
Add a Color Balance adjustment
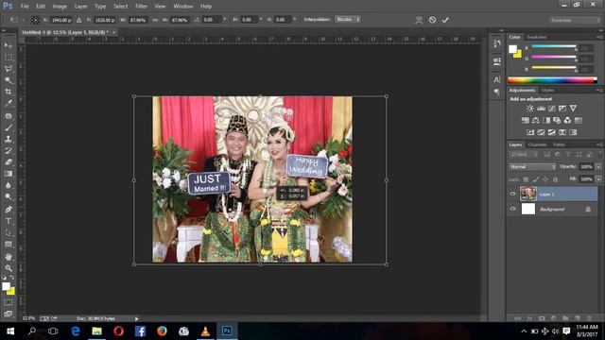536,121
